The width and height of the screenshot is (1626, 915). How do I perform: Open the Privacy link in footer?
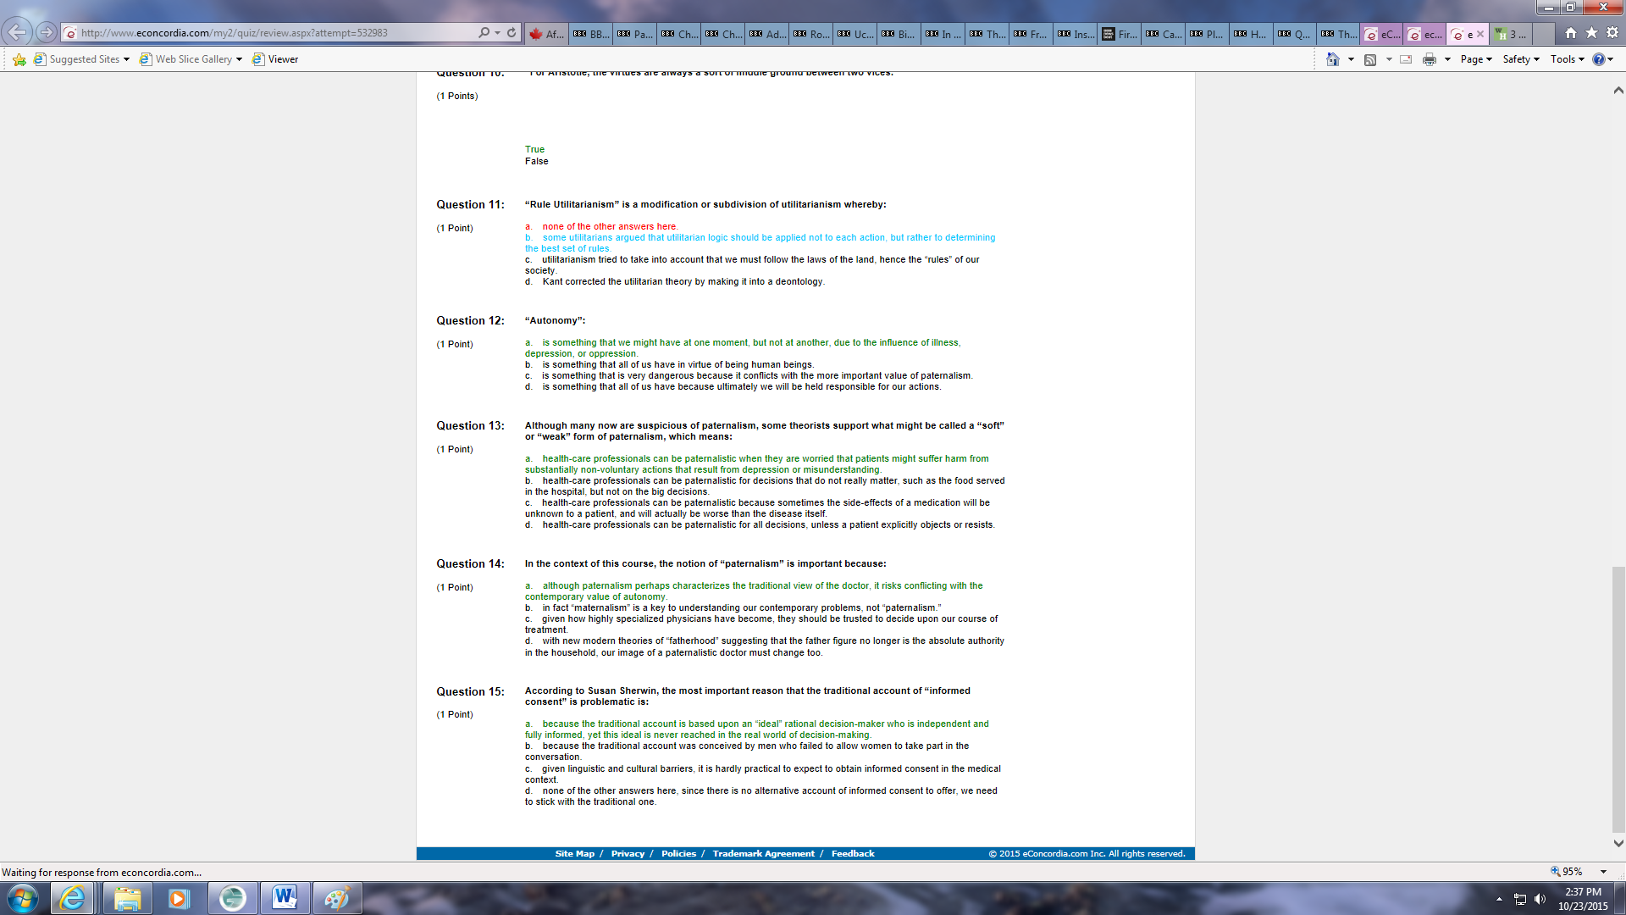pos(628,854)
